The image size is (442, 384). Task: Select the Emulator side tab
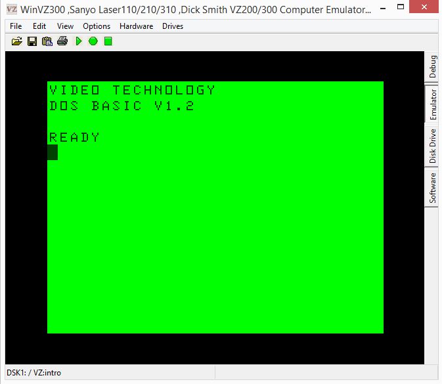click(432, 103)
